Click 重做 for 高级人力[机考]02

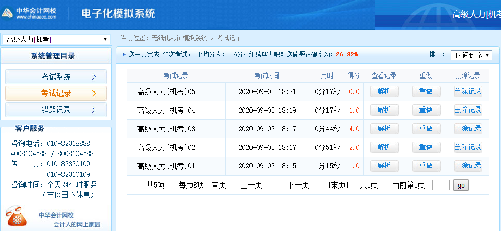coord(426,147)
